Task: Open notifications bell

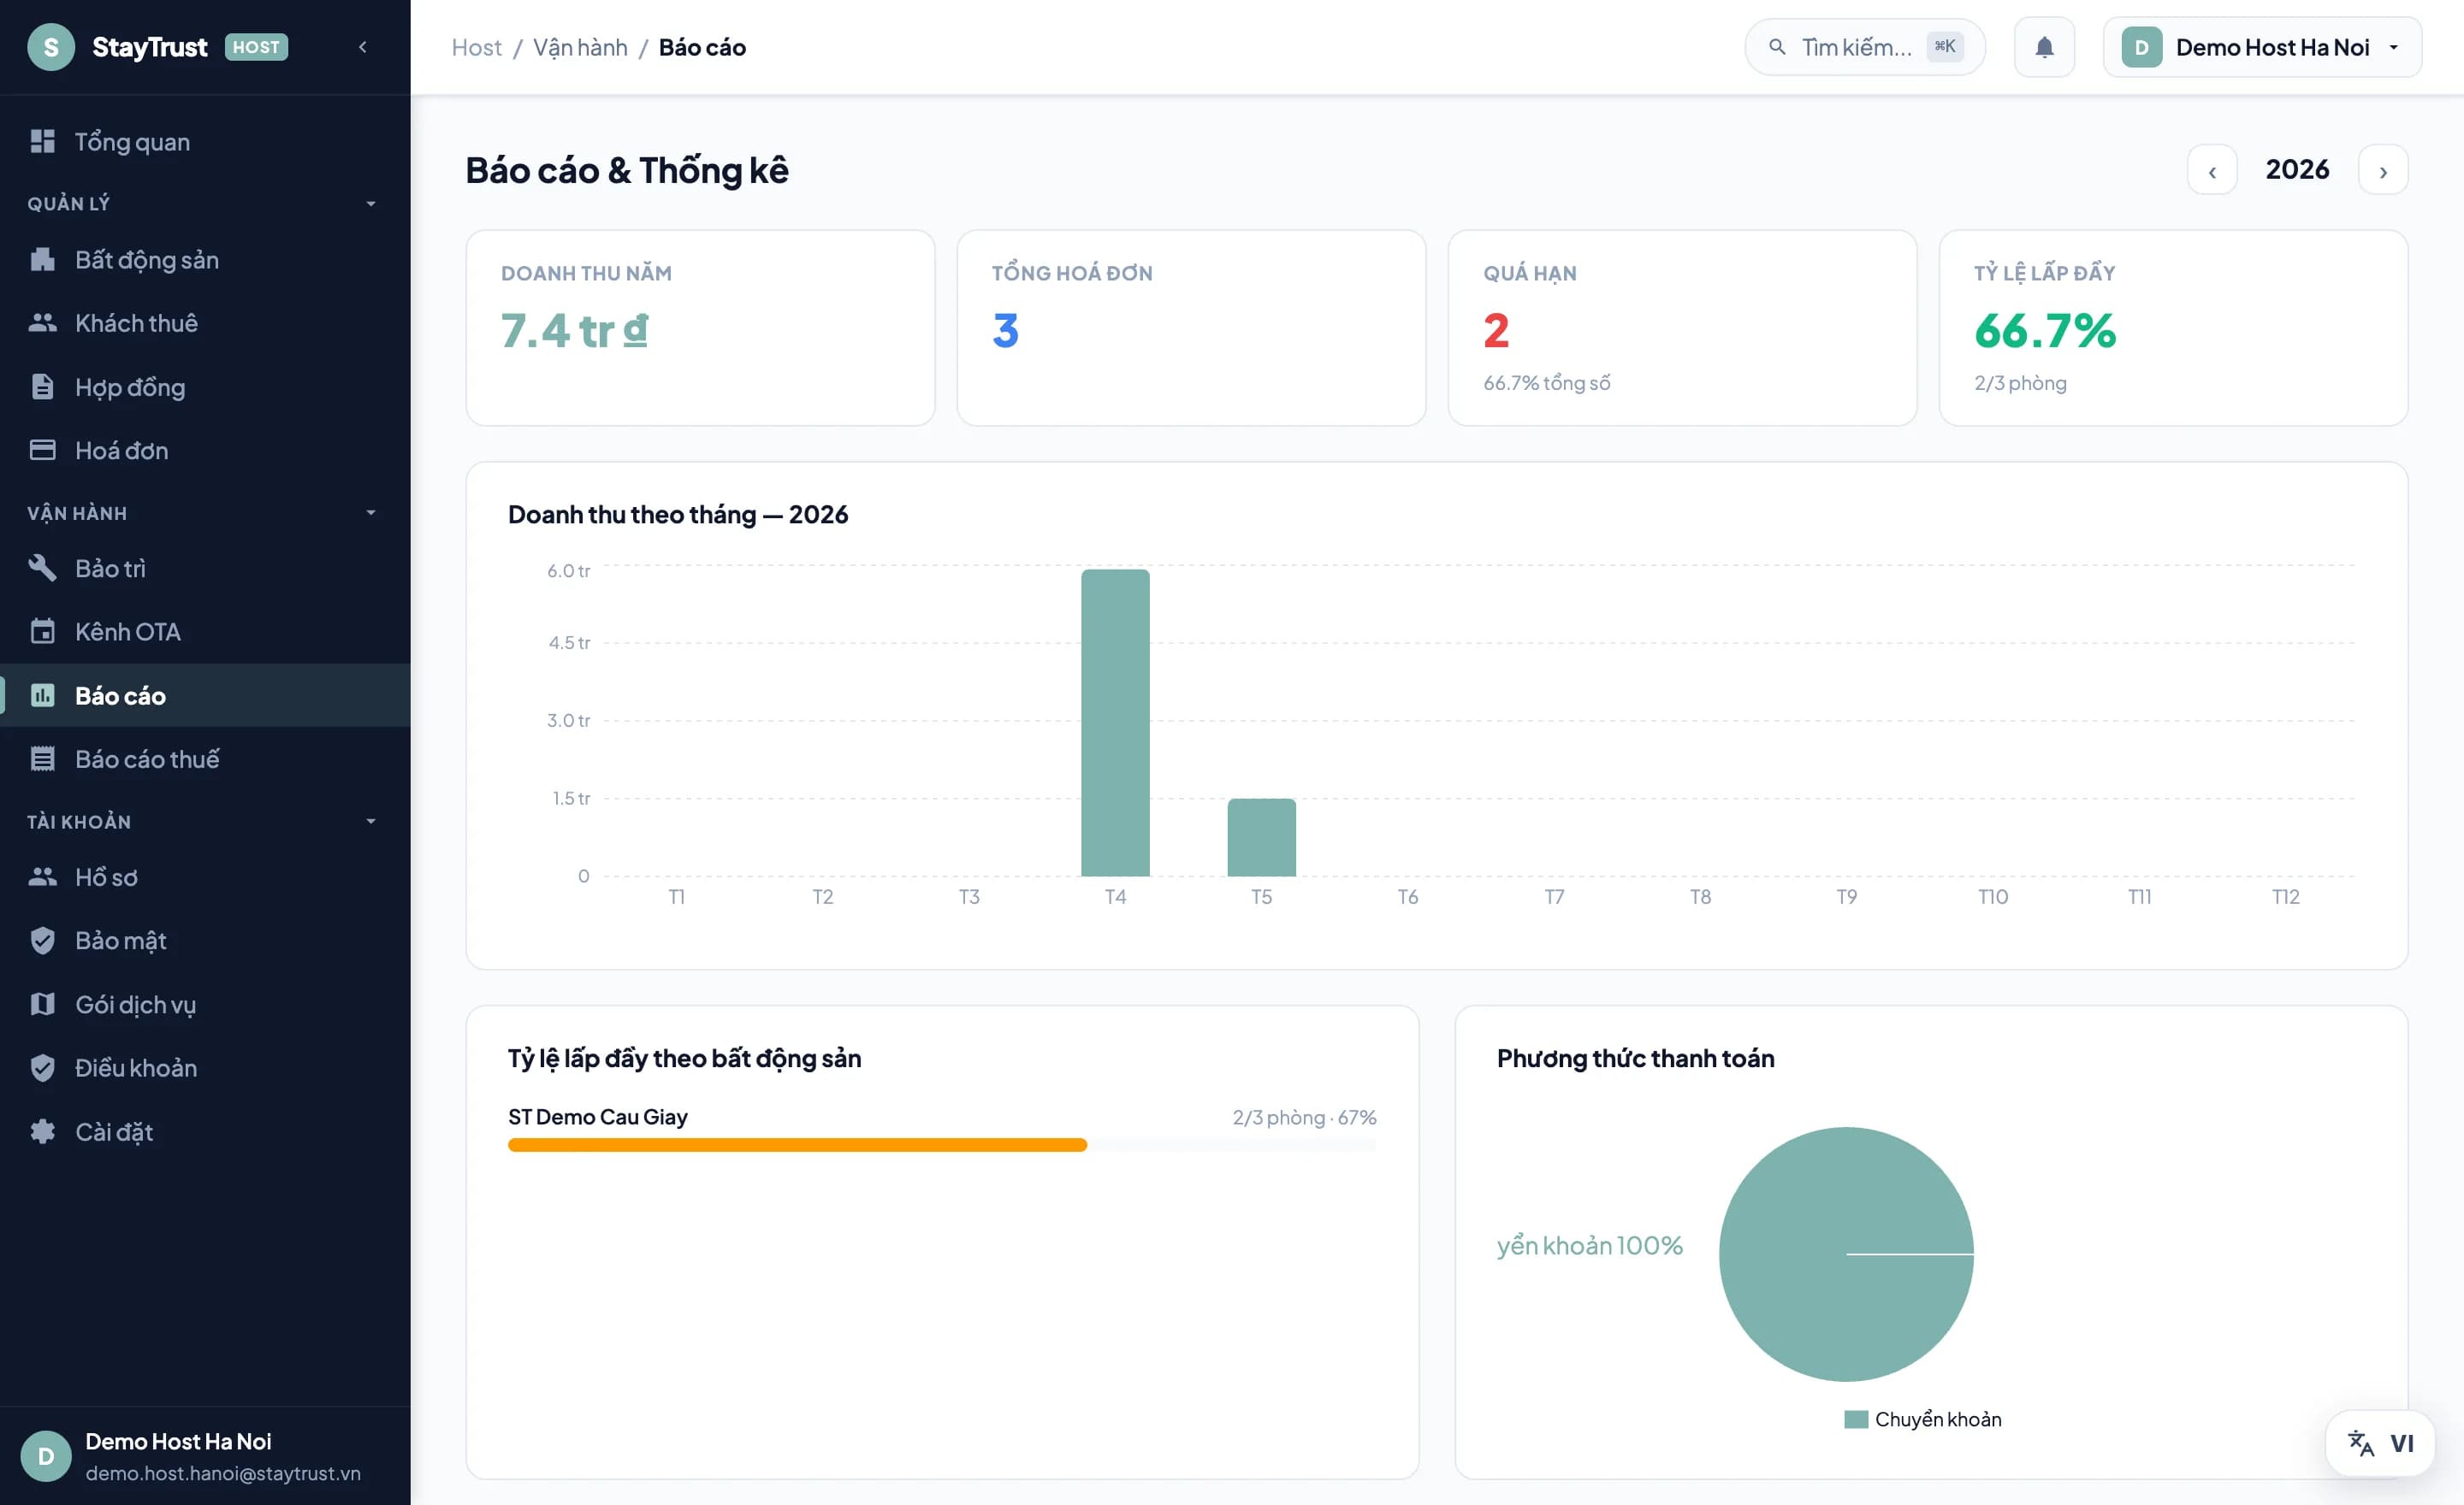Action: click(x=2044, y=47)
